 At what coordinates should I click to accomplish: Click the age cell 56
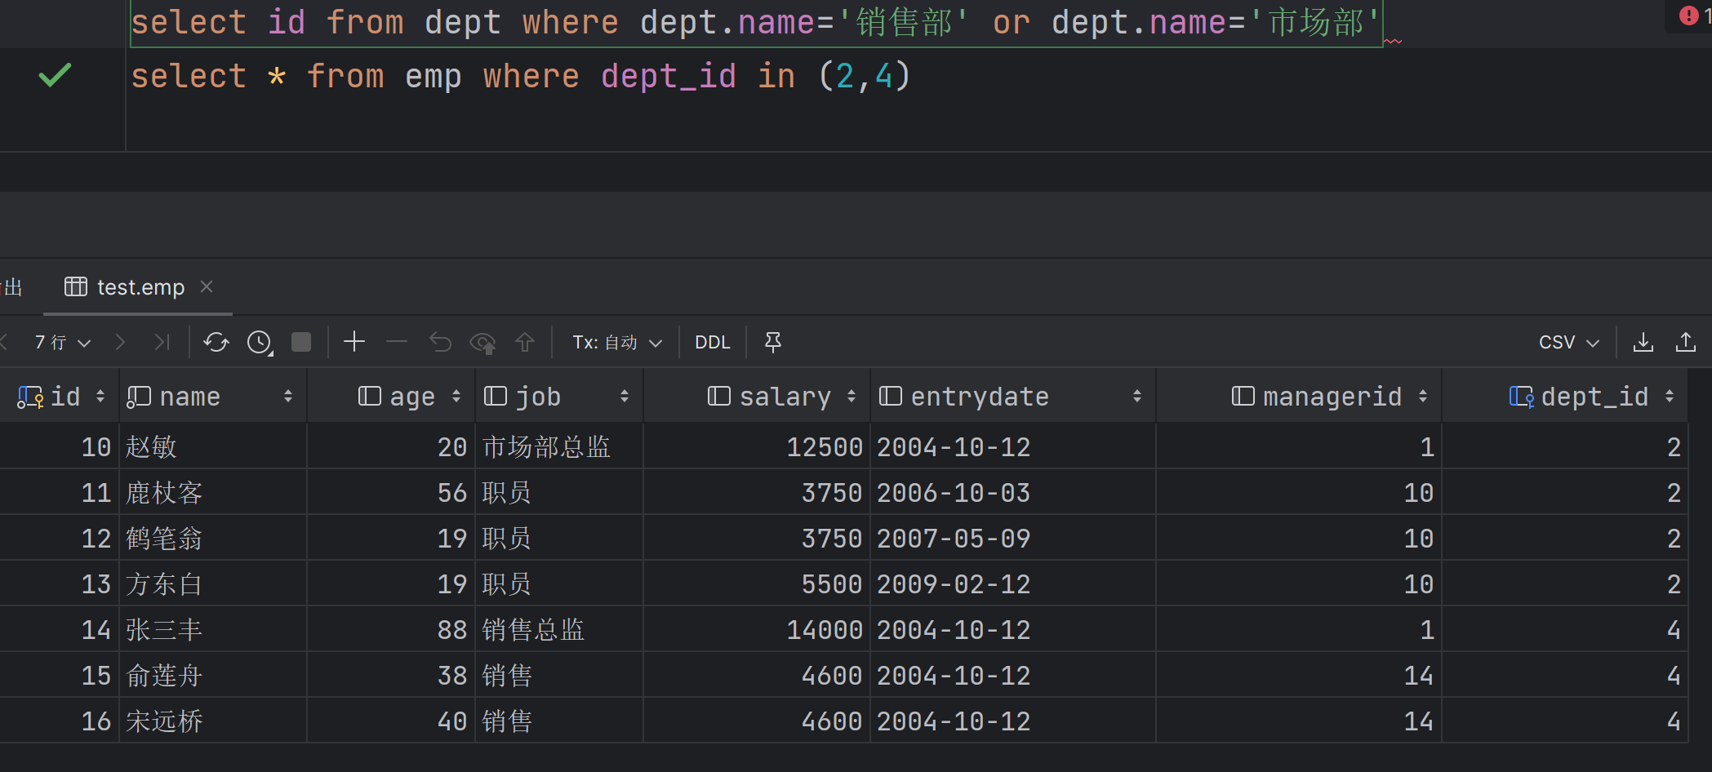391,492
